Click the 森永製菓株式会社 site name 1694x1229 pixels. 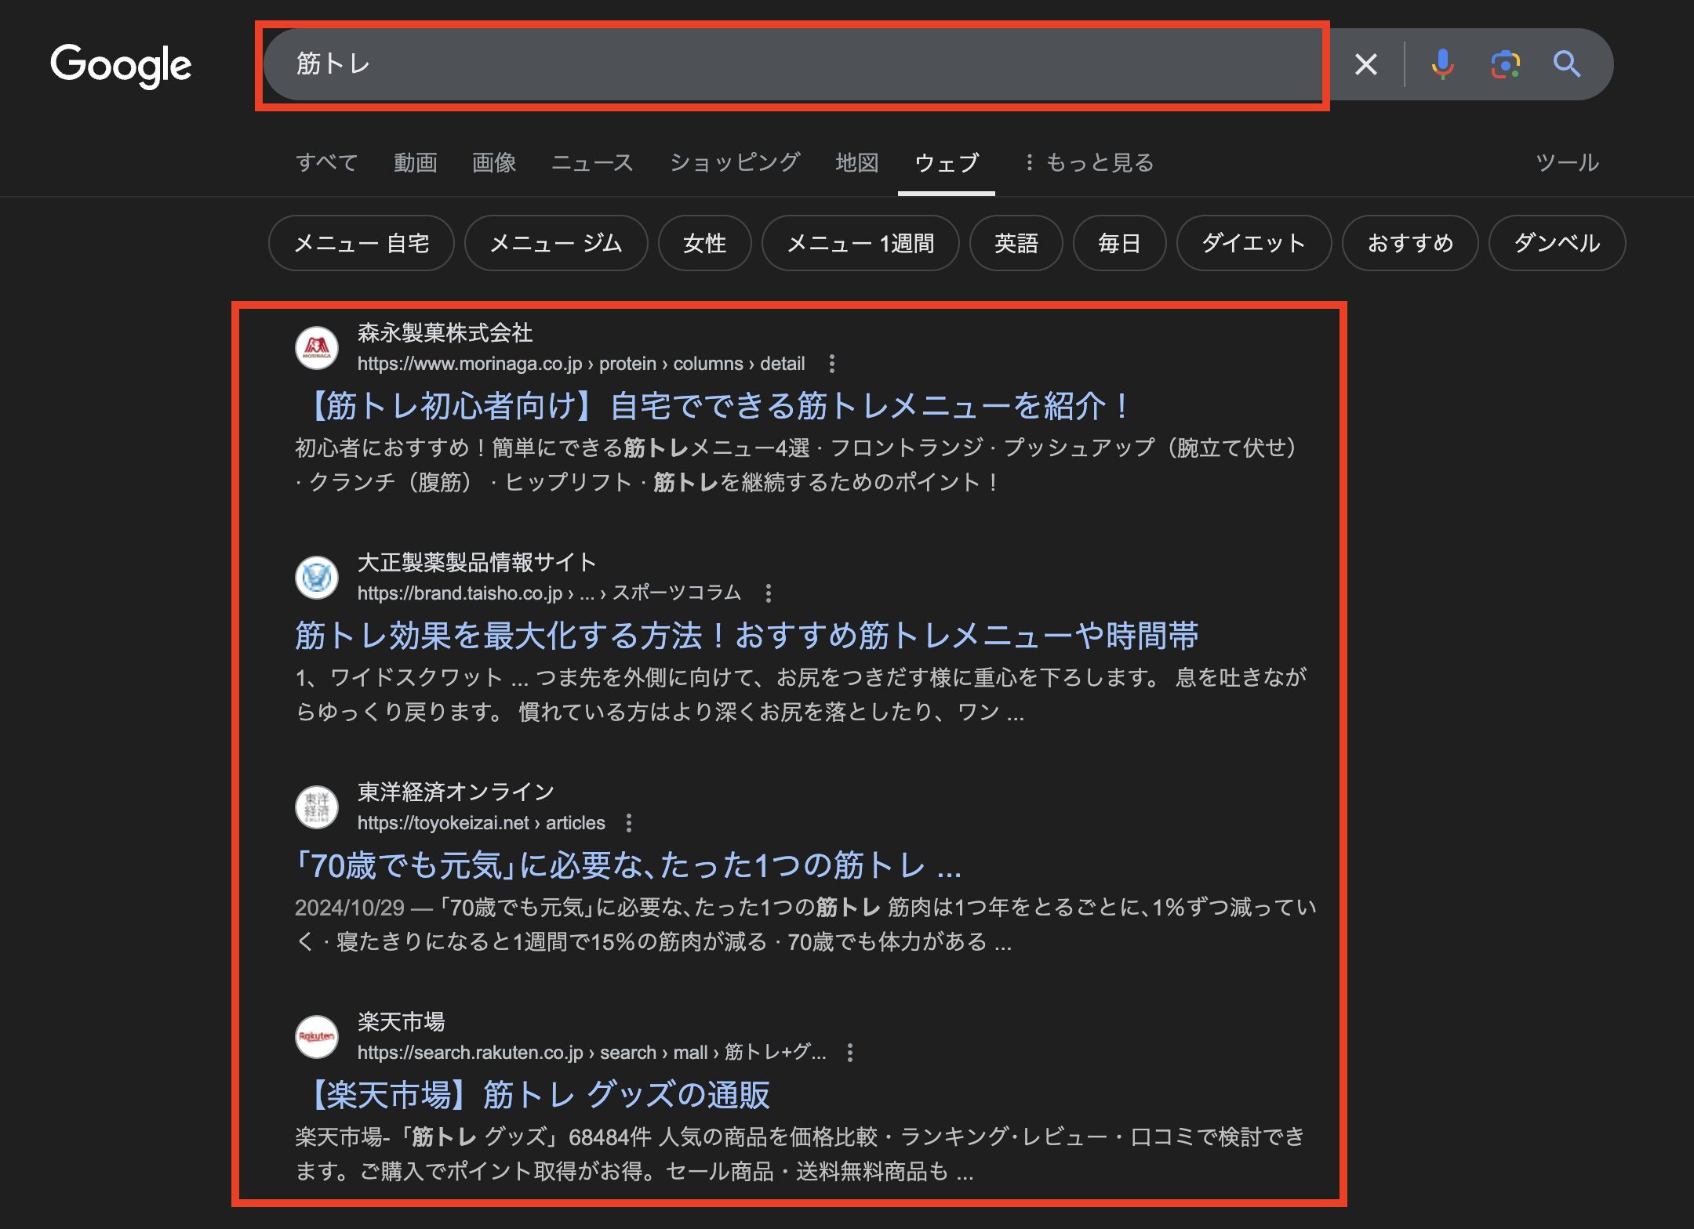click(x=445, y=333)
